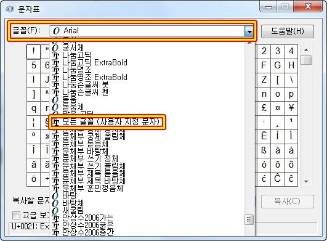Choose 문체부 훈민정음체 font
The width and height of the screenshot is (327, 241).
coord(93,188)
